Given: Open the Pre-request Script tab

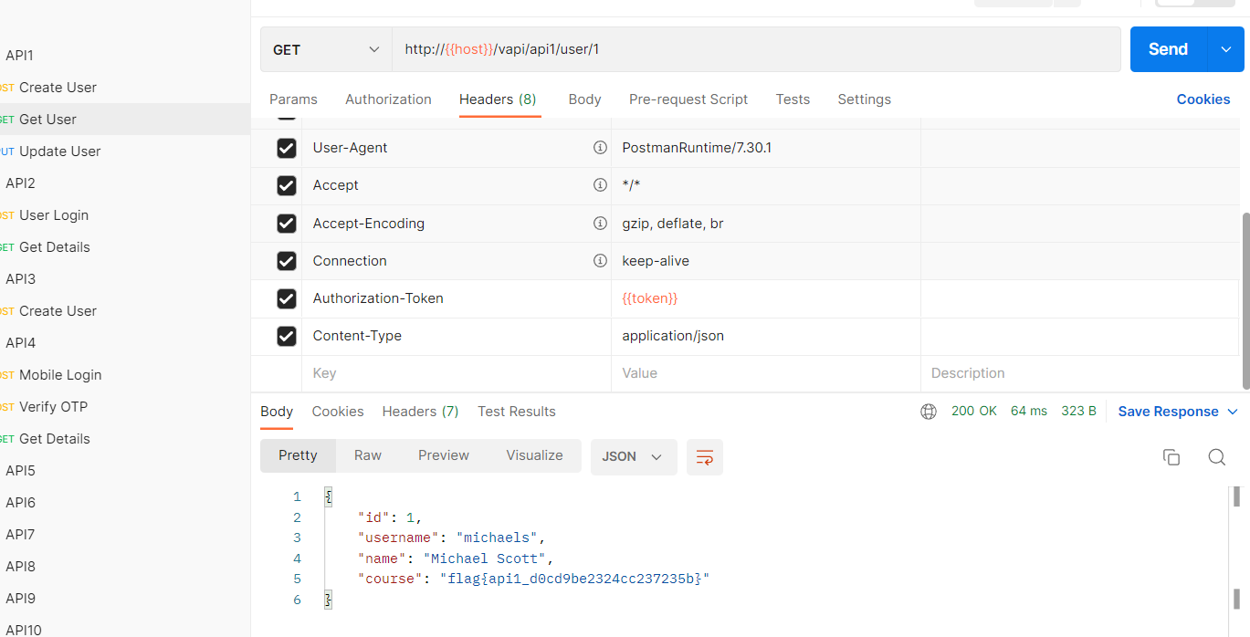Looking at the screenshot, I should click(x=688, y=99).
